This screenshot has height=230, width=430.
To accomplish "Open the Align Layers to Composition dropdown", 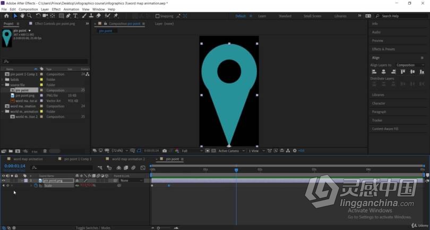I will pos(410,65).
